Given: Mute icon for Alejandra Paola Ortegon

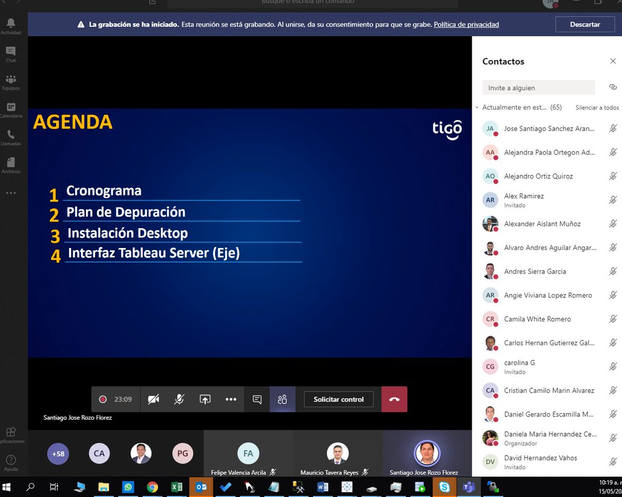Looking at the screenshot, I should tap(613, 152).
